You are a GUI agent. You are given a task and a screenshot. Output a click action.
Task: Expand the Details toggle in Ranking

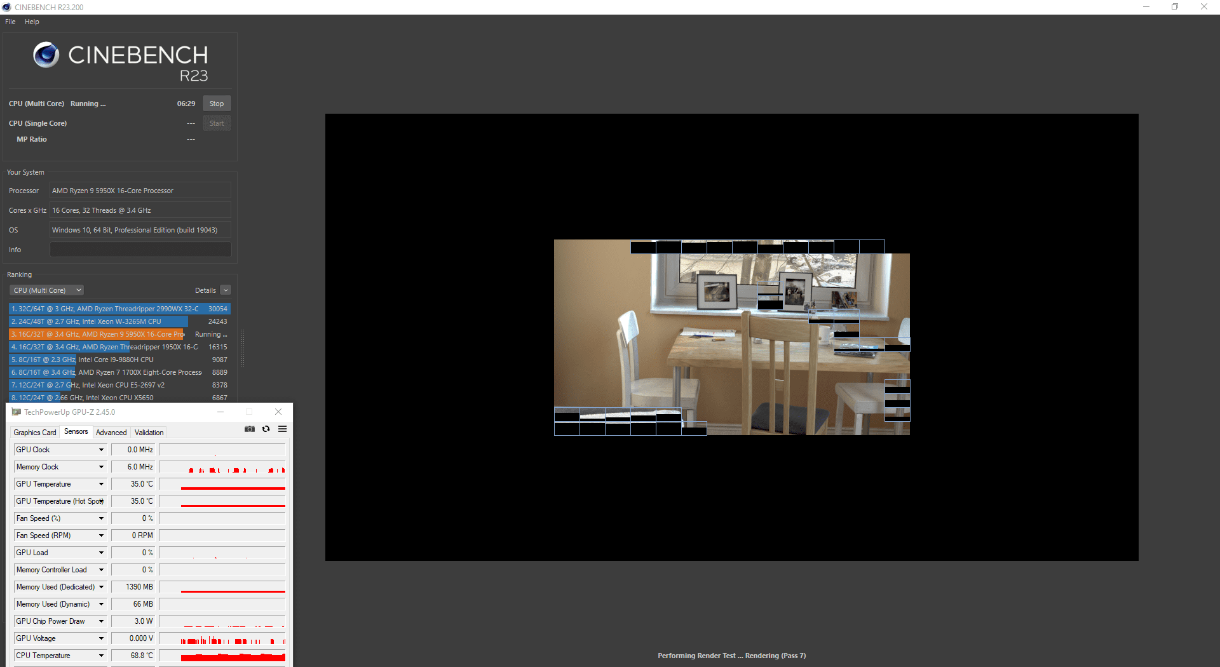(226, 290)
